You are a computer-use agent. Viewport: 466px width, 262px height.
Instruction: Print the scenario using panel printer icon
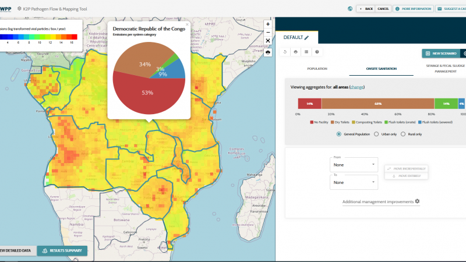tap(296, 52)
